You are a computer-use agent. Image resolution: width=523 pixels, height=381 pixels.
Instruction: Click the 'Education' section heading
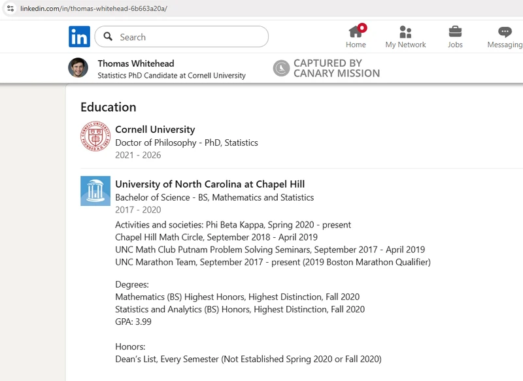[109, 107]
